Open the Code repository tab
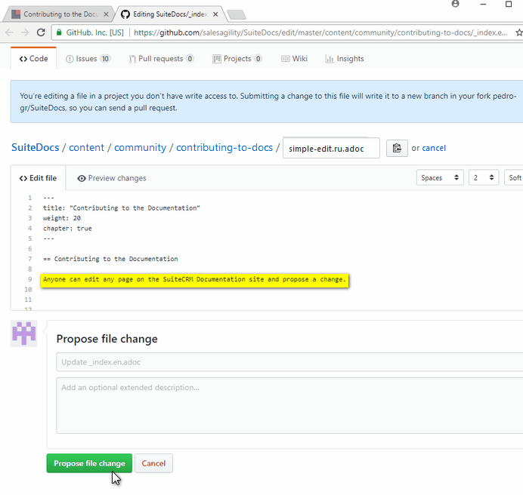 pos(34,59)
